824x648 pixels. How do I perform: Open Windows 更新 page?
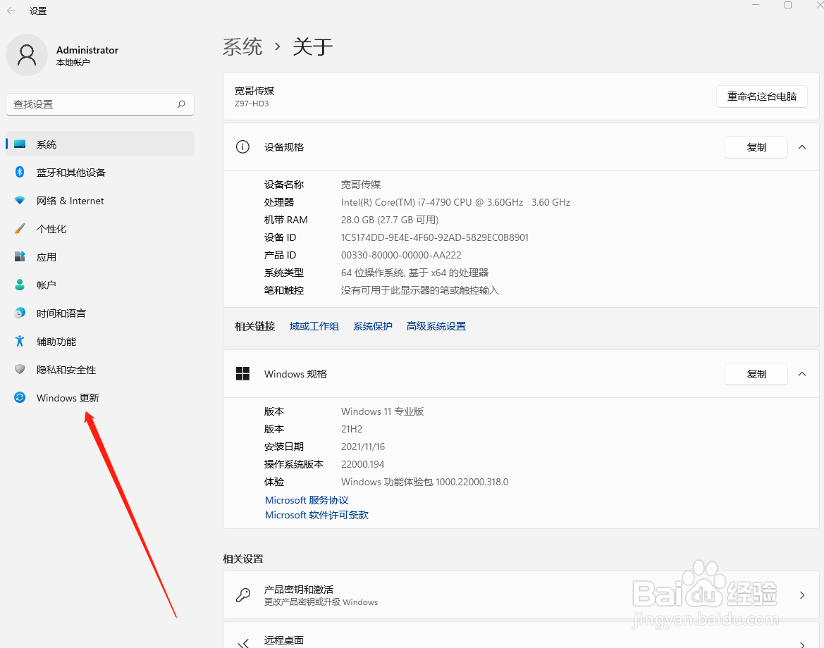[100, 397]
